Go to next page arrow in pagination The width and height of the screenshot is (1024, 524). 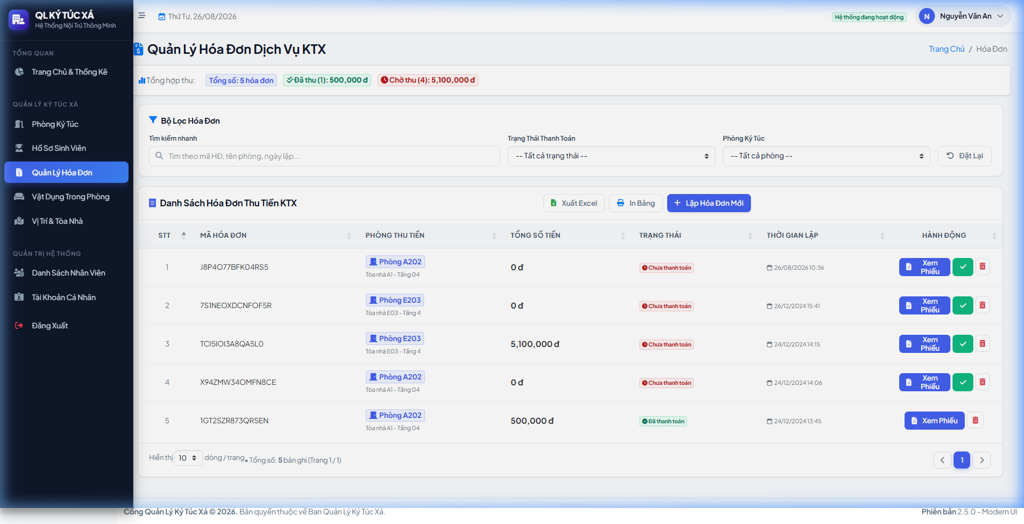[982, 460]
